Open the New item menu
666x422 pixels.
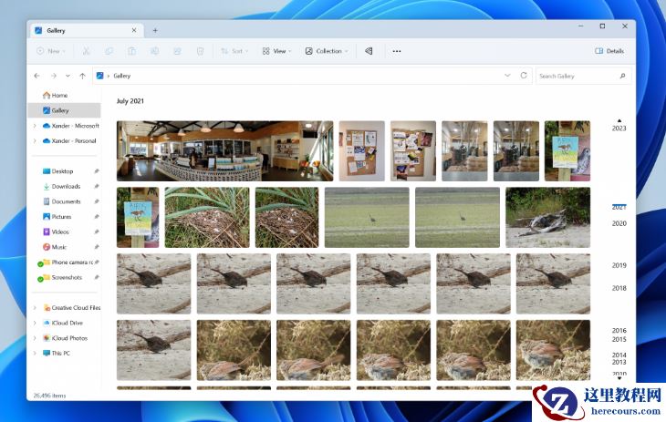coord(50,51)
